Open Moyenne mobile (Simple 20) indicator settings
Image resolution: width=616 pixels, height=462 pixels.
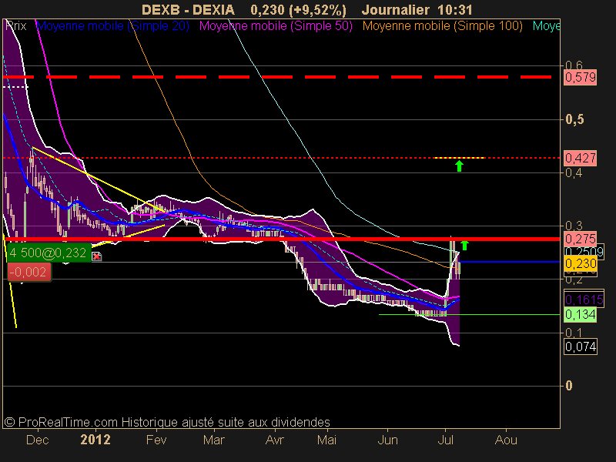(112, 26)
